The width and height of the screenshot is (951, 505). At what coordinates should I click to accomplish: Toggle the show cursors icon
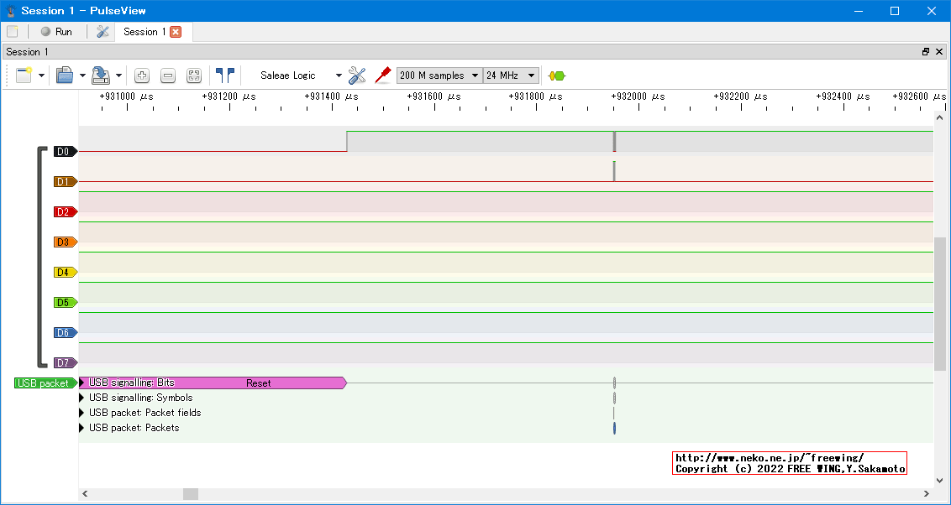(x=224, y=75)
